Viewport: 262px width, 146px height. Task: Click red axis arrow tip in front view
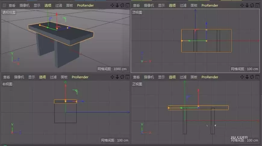(198, 90)
